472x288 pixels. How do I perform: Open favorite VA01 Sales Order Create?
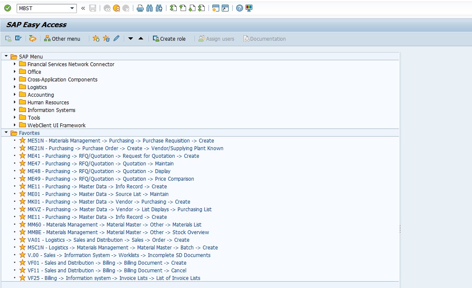pos(108,240)
